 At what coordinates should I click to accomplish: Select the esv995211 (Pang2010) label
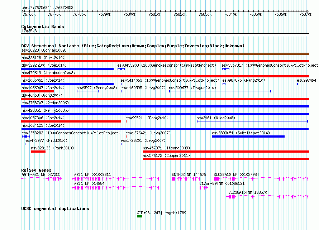(147, 118)
